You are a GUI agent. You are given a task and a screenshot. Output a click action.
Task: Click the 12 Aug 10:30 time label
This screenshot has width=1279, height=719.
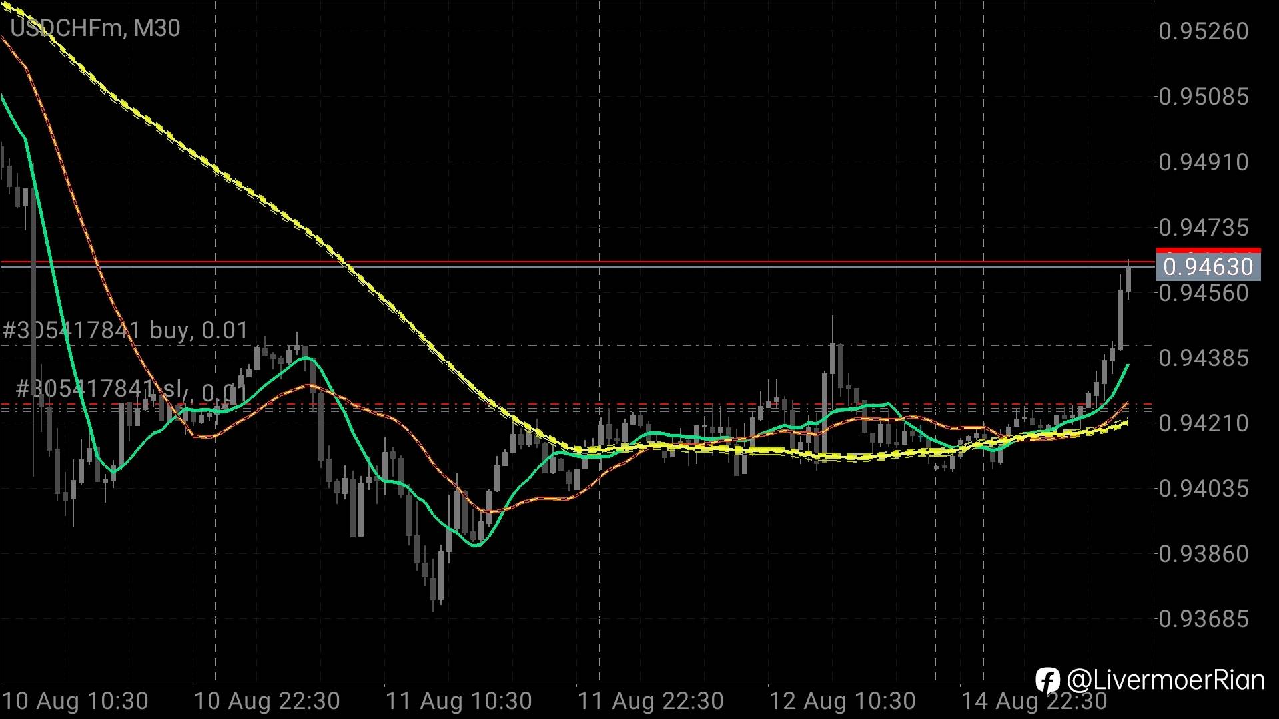pyautogui.click(x=843, y=701)
